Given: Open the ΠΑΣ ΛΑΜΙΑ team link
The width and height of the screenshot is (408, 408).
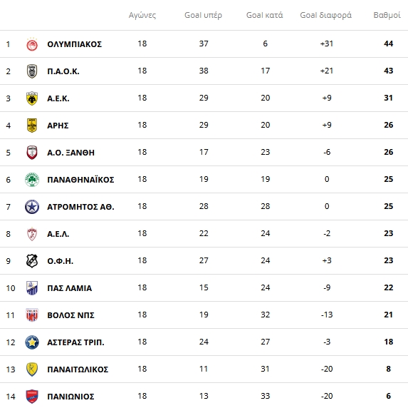Looking at the screenshot, I should [70, 288].
